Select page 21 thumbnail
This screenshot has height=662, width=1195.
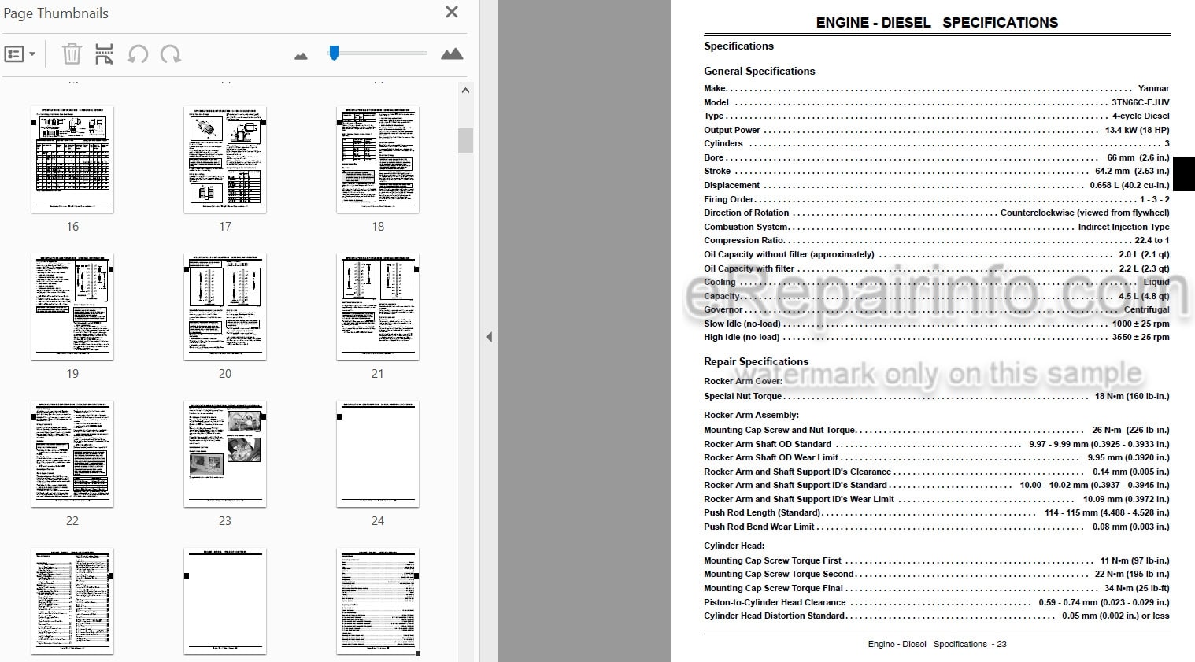pos(378,307)
